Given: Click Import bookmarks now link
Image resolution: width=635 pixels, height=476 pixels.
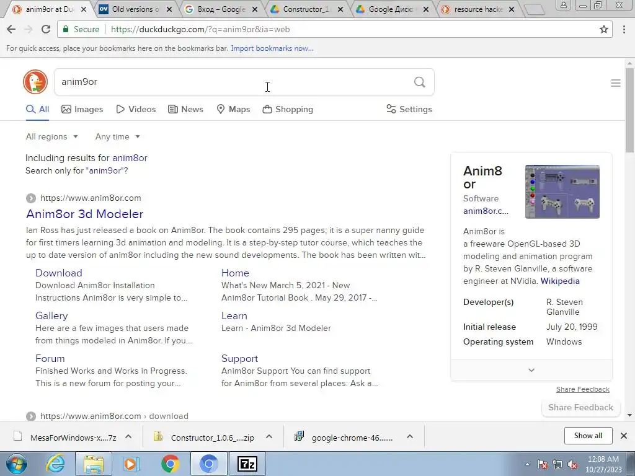Looking at the screenshot, I should pyautogui.click(x=272, y=48).
